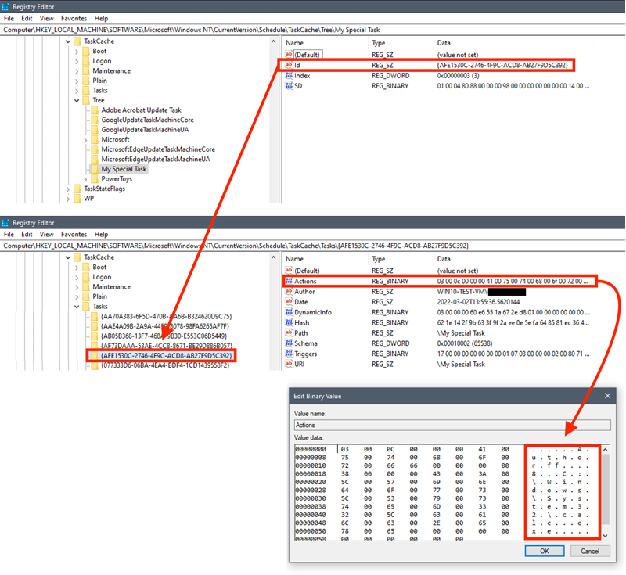Click the ab icon beside the Author value
The image size is (626, 575).
pos(289,291)
